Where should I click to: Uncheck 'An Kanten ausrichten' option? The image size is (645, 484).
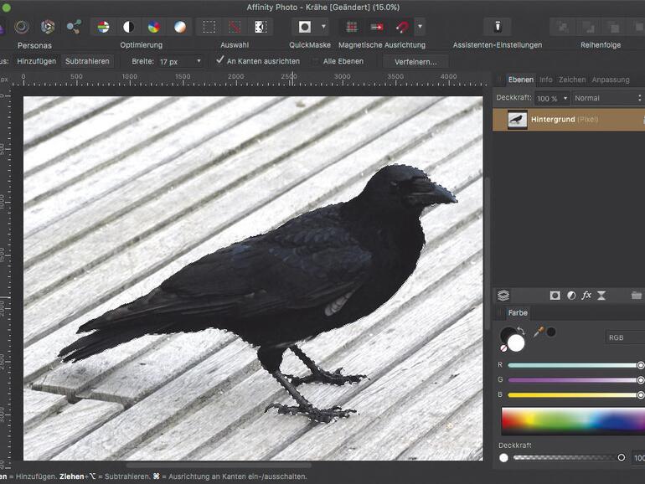pos(220,61)
